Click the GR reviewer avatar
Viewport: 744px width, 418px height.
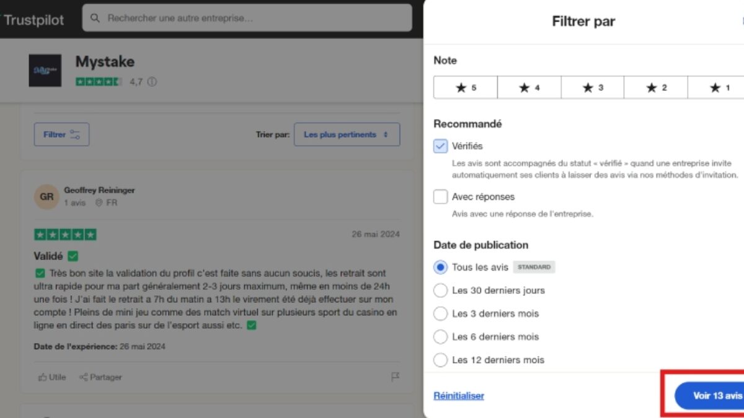pyautogui.click(x=46, y=196)
